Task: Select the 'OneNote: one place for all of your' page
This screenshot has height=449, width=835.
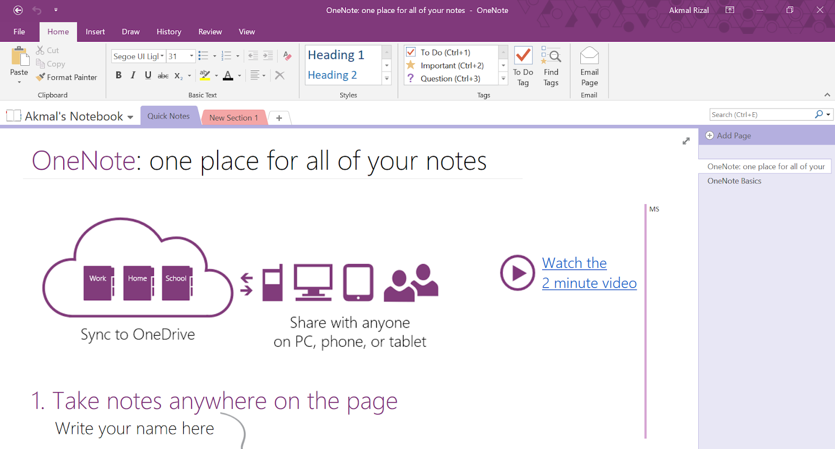Action: click(x=765, y=167)
